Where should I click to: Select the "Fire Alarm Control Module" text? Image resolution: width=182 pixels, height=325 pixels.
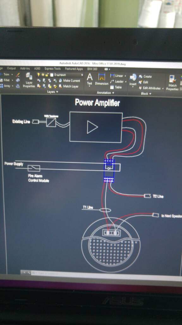[x=38, y=178]
